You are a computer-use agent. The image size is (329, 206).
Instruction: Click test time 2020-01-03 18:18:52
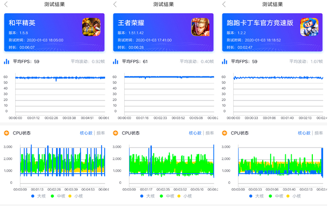pos(254,40)
